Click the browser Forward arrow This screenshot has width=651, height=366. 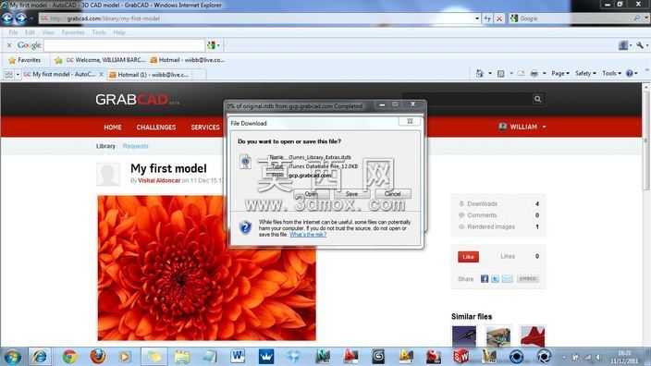20,18
